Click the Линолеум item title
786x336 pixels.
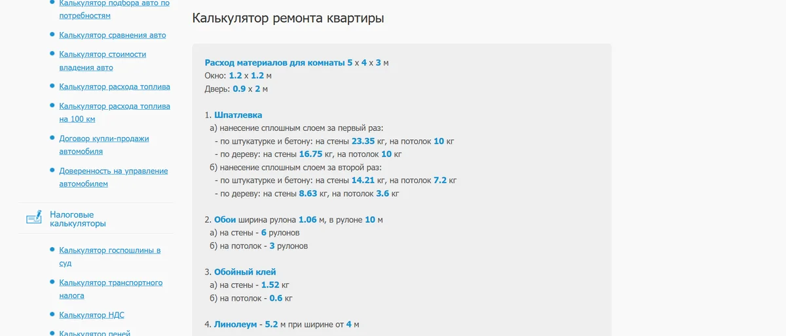pyautogui.click(x=236, y=324)
